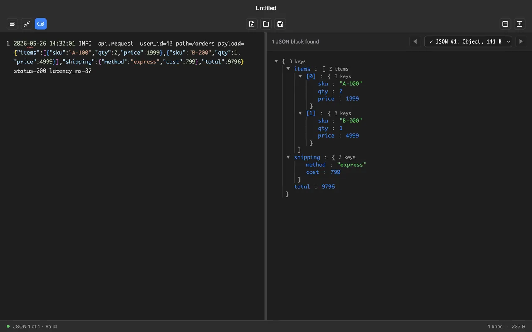
Task: Click the pane divider between editor and tree
Action: tap(266, 176)
